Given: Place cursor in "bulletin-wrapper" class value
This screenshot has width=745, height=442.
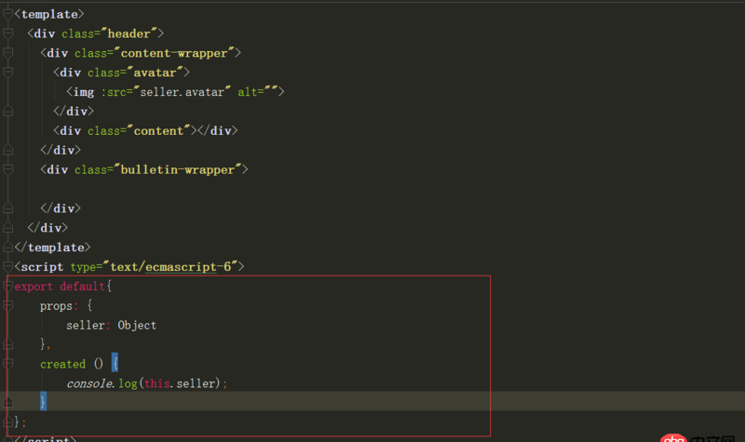Looking at the screenshot, I should coord(178,170).
